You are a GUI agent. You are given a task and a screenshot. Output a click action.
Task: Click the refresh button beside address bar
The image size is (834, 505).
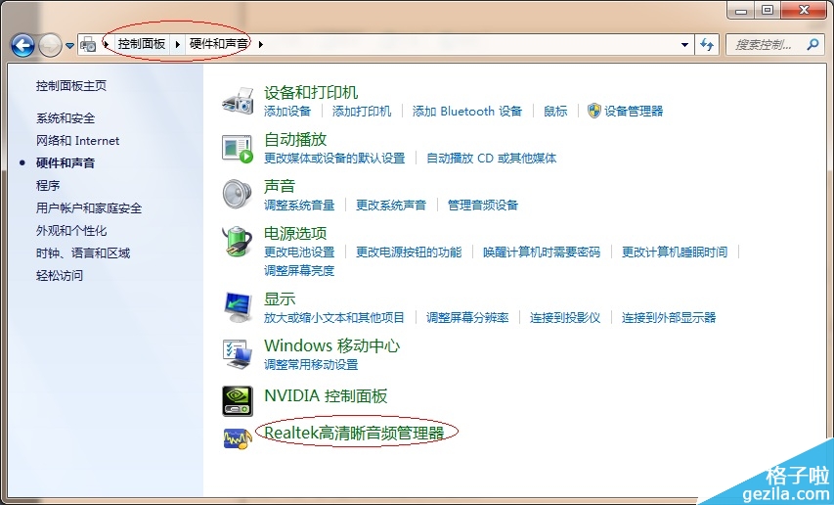(708, 44)
